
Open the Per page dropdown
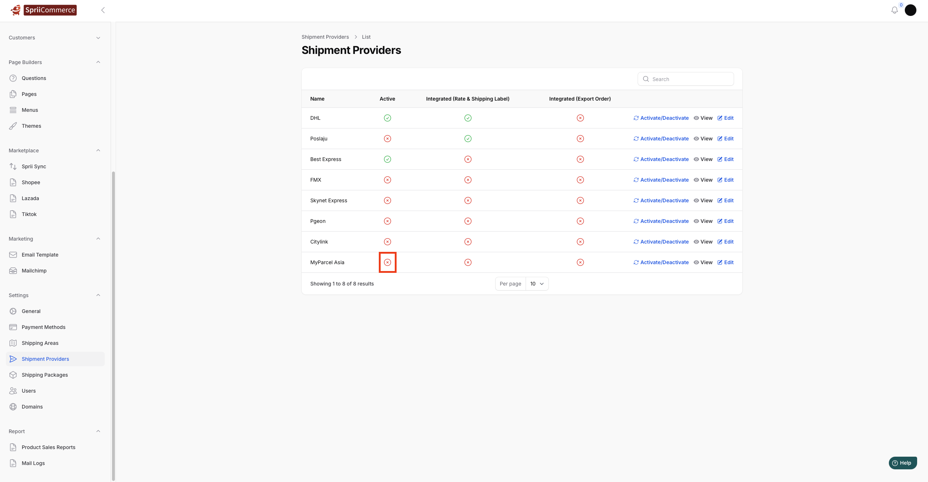[x=537, y=284]
